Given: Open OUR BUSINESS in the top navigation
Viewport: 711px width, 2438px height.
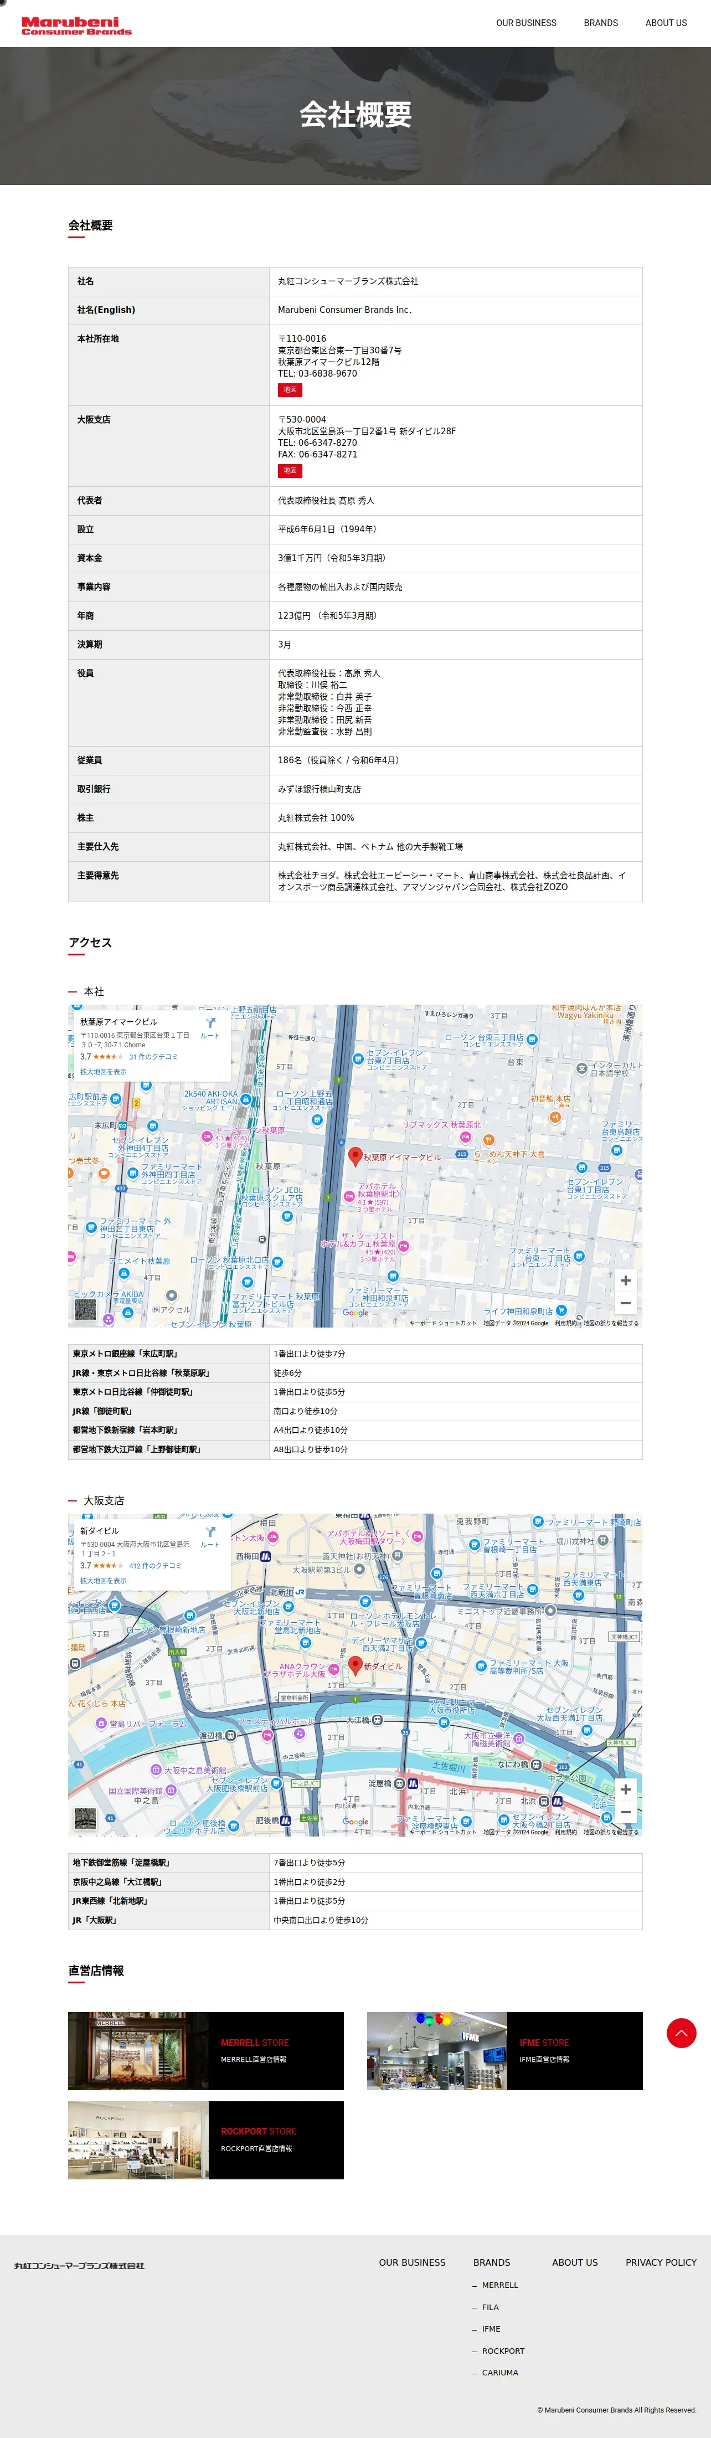Looking at the screenshot, I should click(x=527, y=23).
